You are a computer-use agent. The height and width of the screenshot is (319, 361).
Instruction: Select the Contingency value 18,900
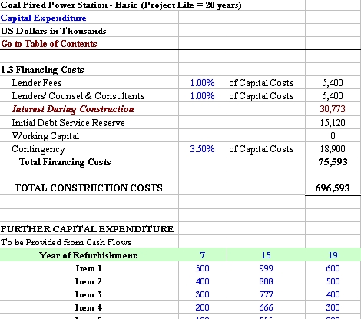(333, 149)
